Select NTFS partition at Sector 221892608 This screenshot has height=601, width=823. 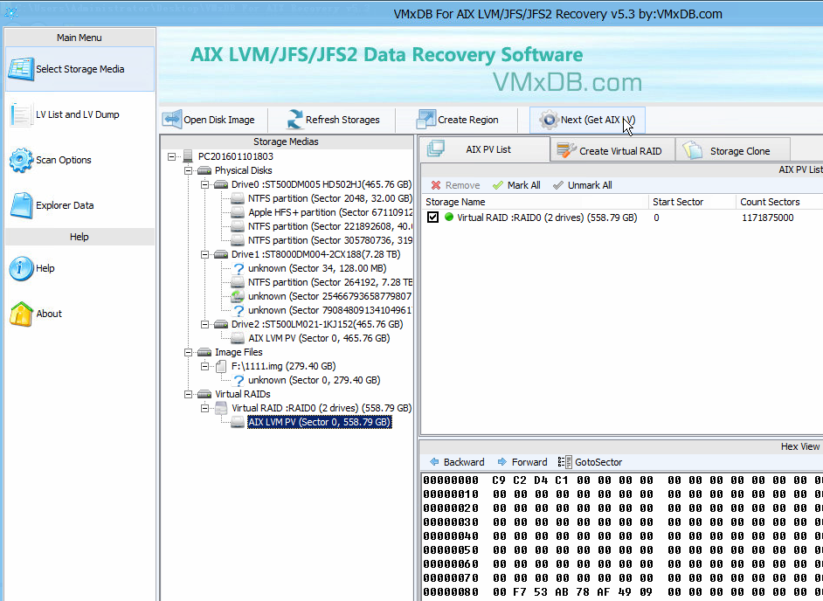329,227
